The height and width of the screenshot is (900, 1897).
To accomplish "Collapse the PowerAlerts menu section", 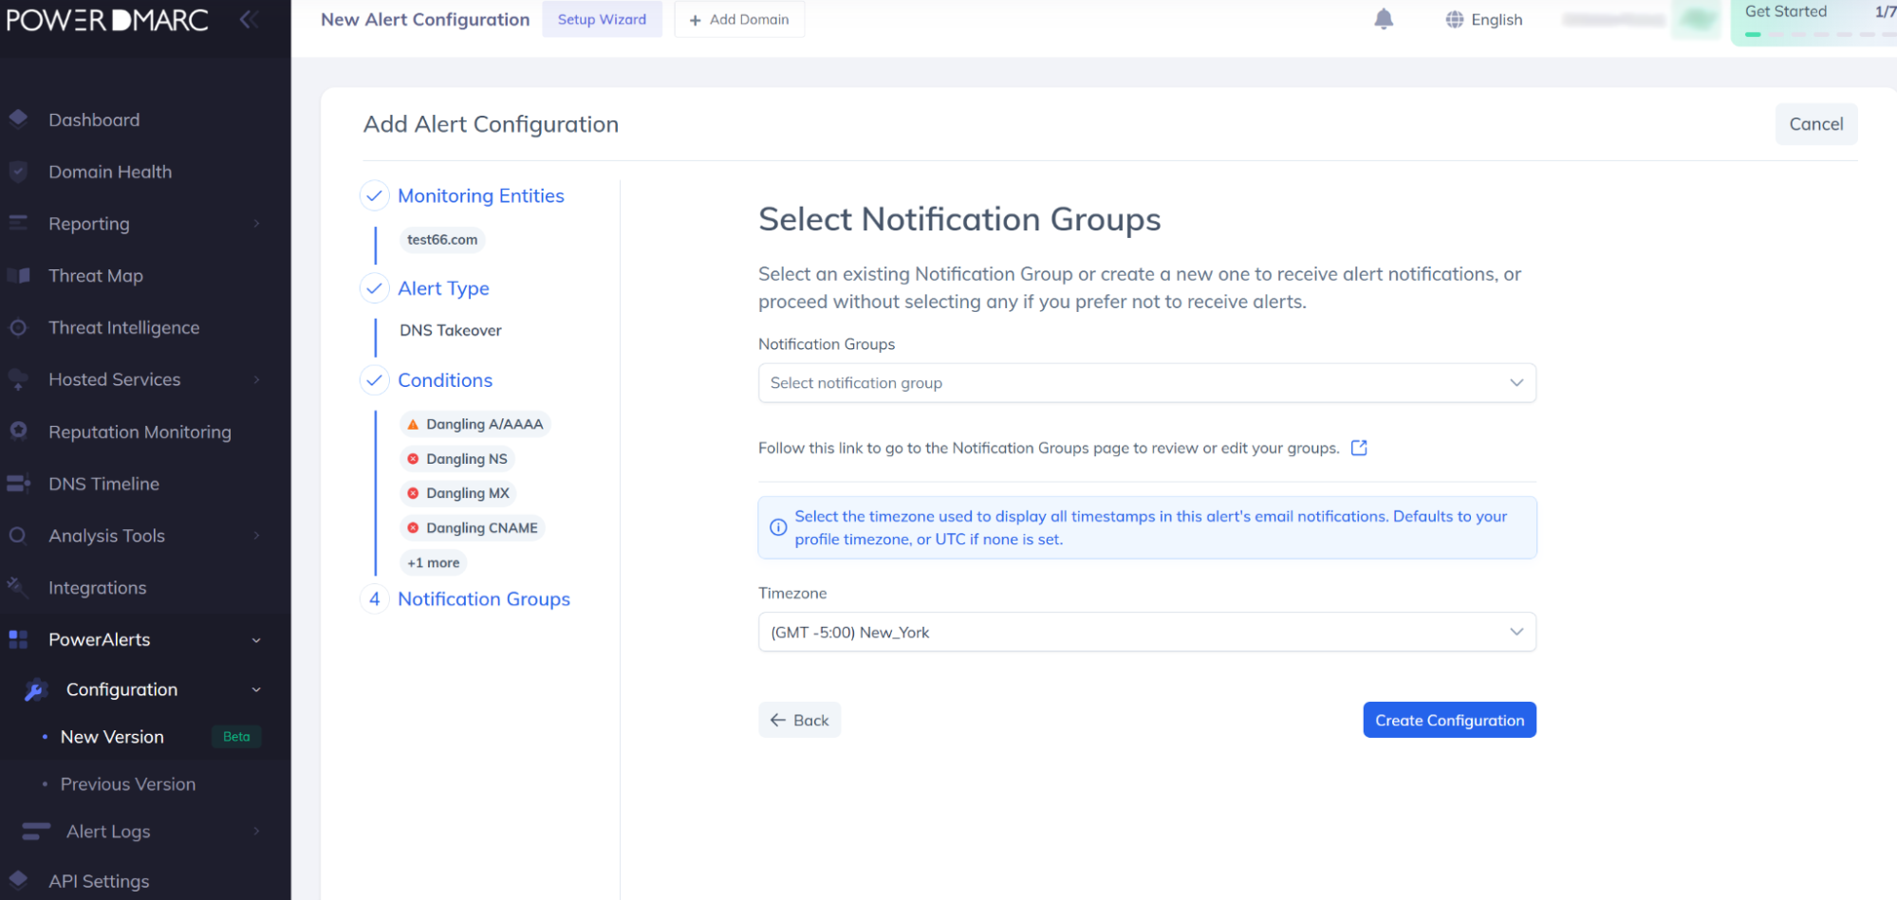I will [x=256, y=640].
